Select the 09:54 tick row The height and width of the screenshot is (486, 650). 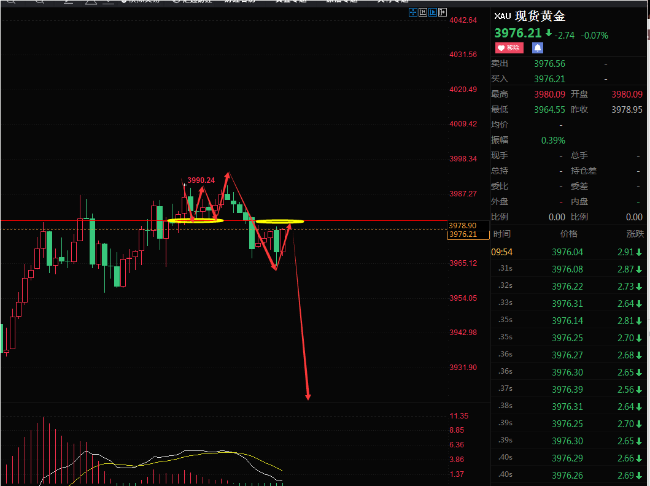point(567,252)
